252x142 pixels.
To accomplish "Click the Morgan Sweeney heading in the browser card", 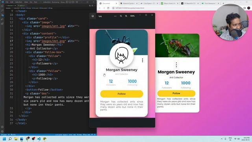I will tap(176, 72).
